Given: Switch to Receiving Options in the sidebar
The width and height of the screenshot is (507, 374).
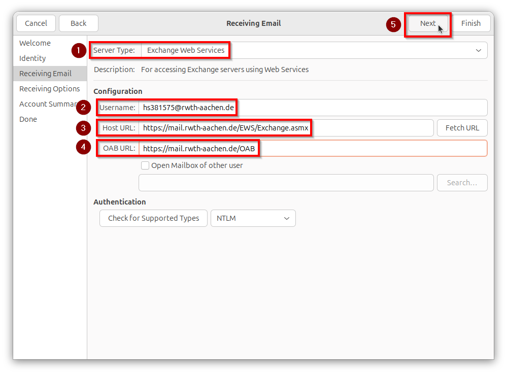Looking at the screenshot, I should 49,88.
